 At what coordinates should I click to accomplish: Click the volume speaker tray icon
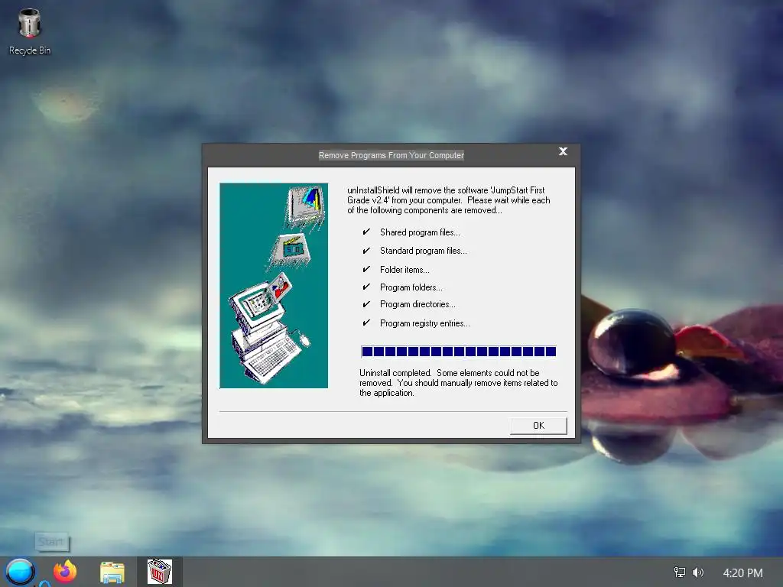point(697,572)
